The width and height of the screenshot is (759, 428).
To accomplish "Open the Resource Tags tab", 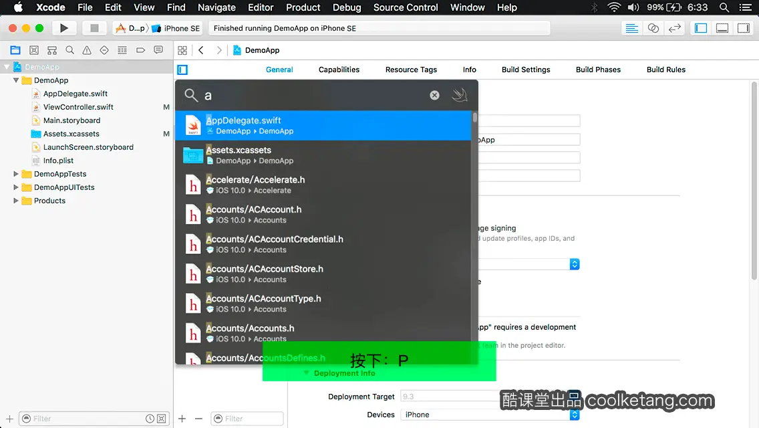I will coord(411,70).
